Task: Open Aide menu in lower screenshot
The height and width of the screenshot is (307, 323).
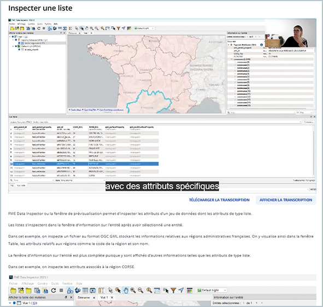Action: tap(79, 284)
